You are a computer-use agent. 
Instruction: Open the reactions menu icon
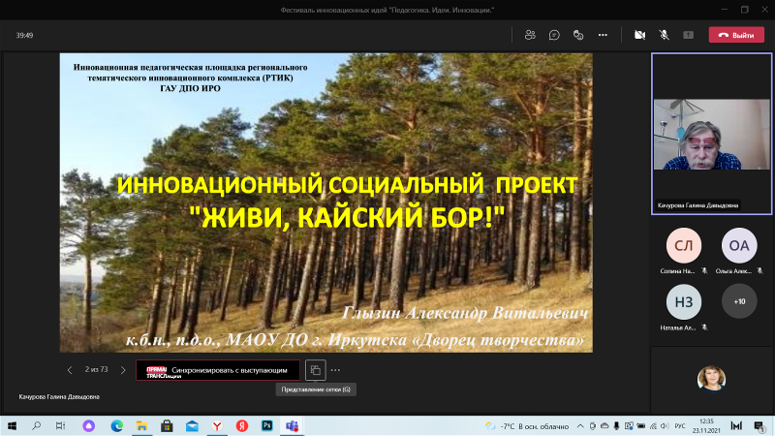click(578, 35)
